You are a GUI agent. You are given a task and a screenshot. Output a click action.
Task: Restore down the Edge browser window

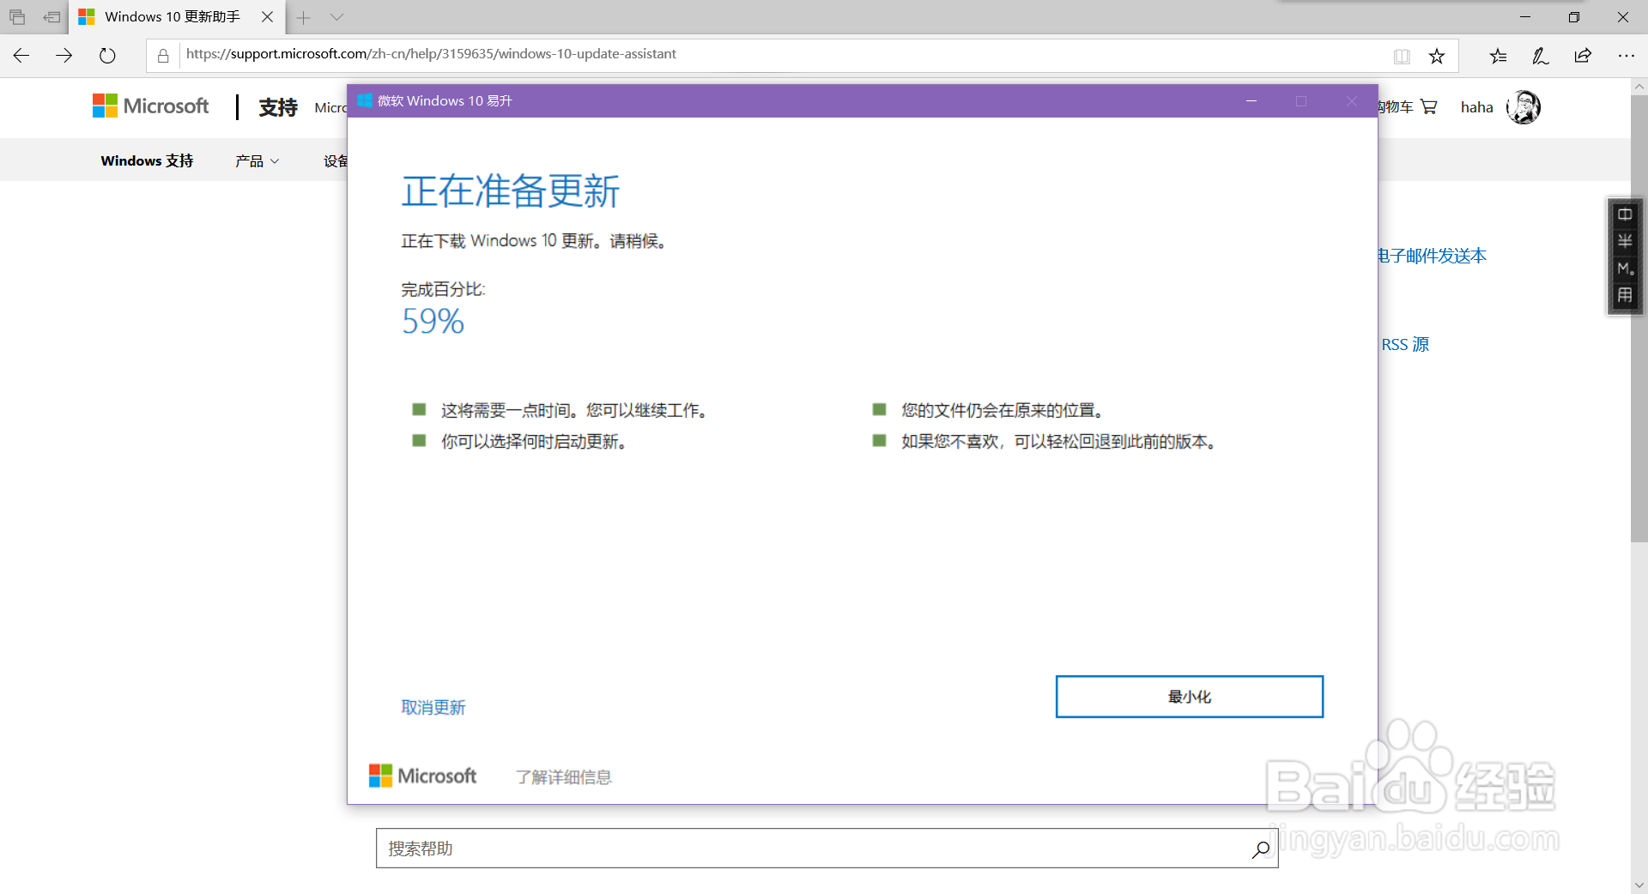pyautogui.click(x=1574, y=17)
